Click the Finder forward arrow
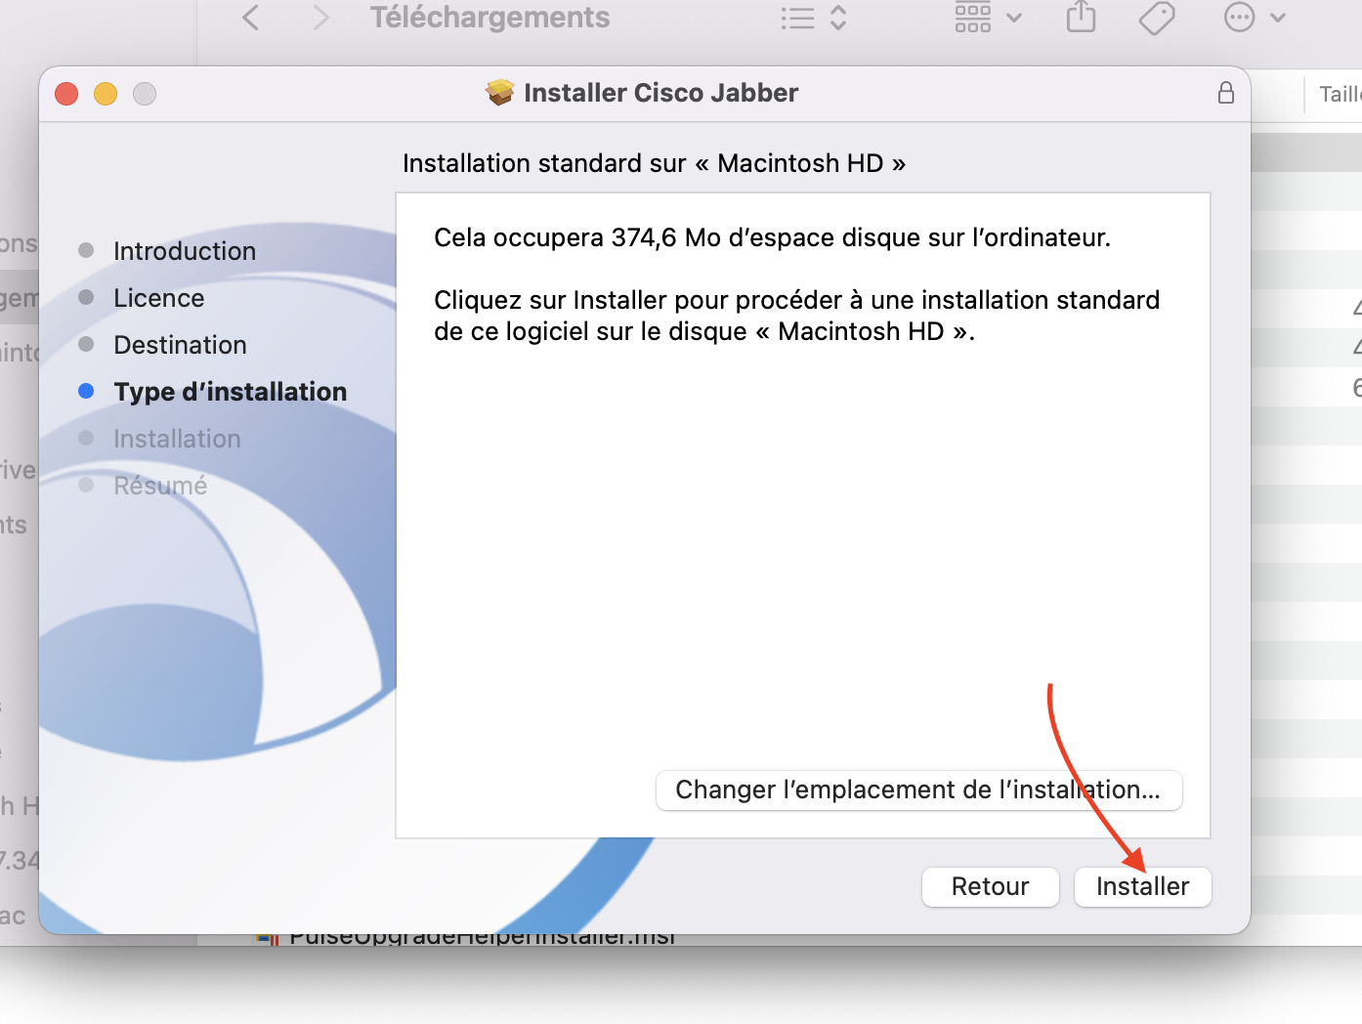The height and width of the screenshot is (1024, 1362). [x=320, y=18]
